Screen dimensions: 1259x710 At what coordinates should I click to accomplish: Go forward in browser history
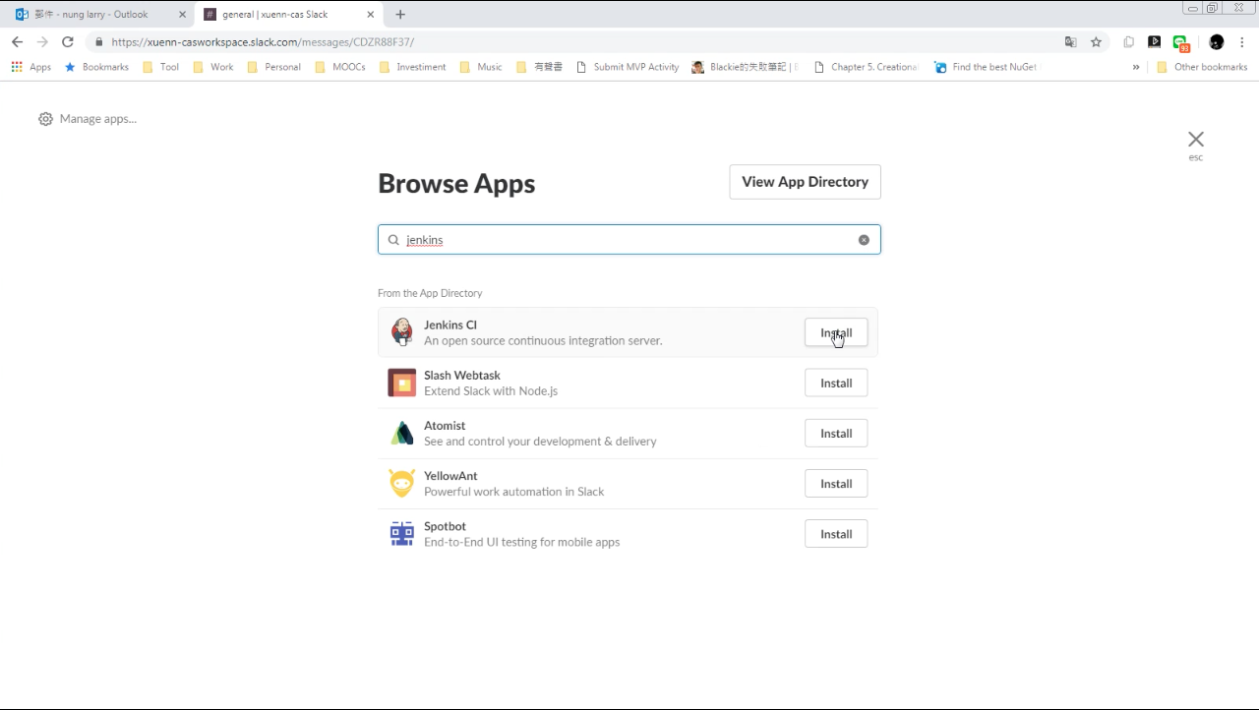[42, 42]
